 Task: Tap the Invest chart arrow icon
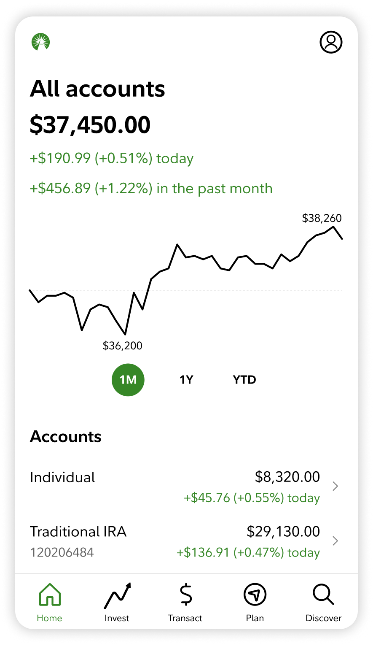(117, 595)
